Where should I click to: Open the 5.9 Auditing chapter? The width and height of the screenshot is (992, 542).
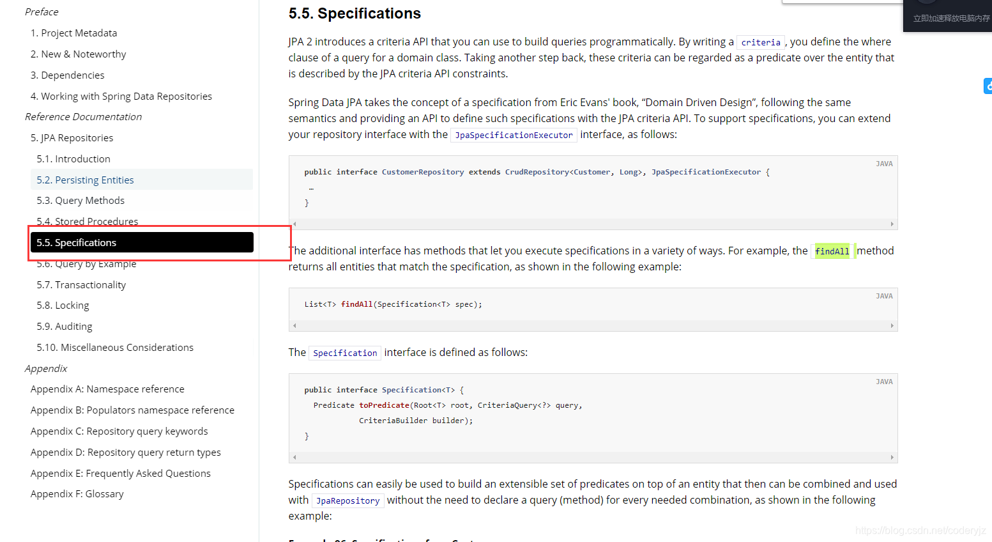point(64,326)
